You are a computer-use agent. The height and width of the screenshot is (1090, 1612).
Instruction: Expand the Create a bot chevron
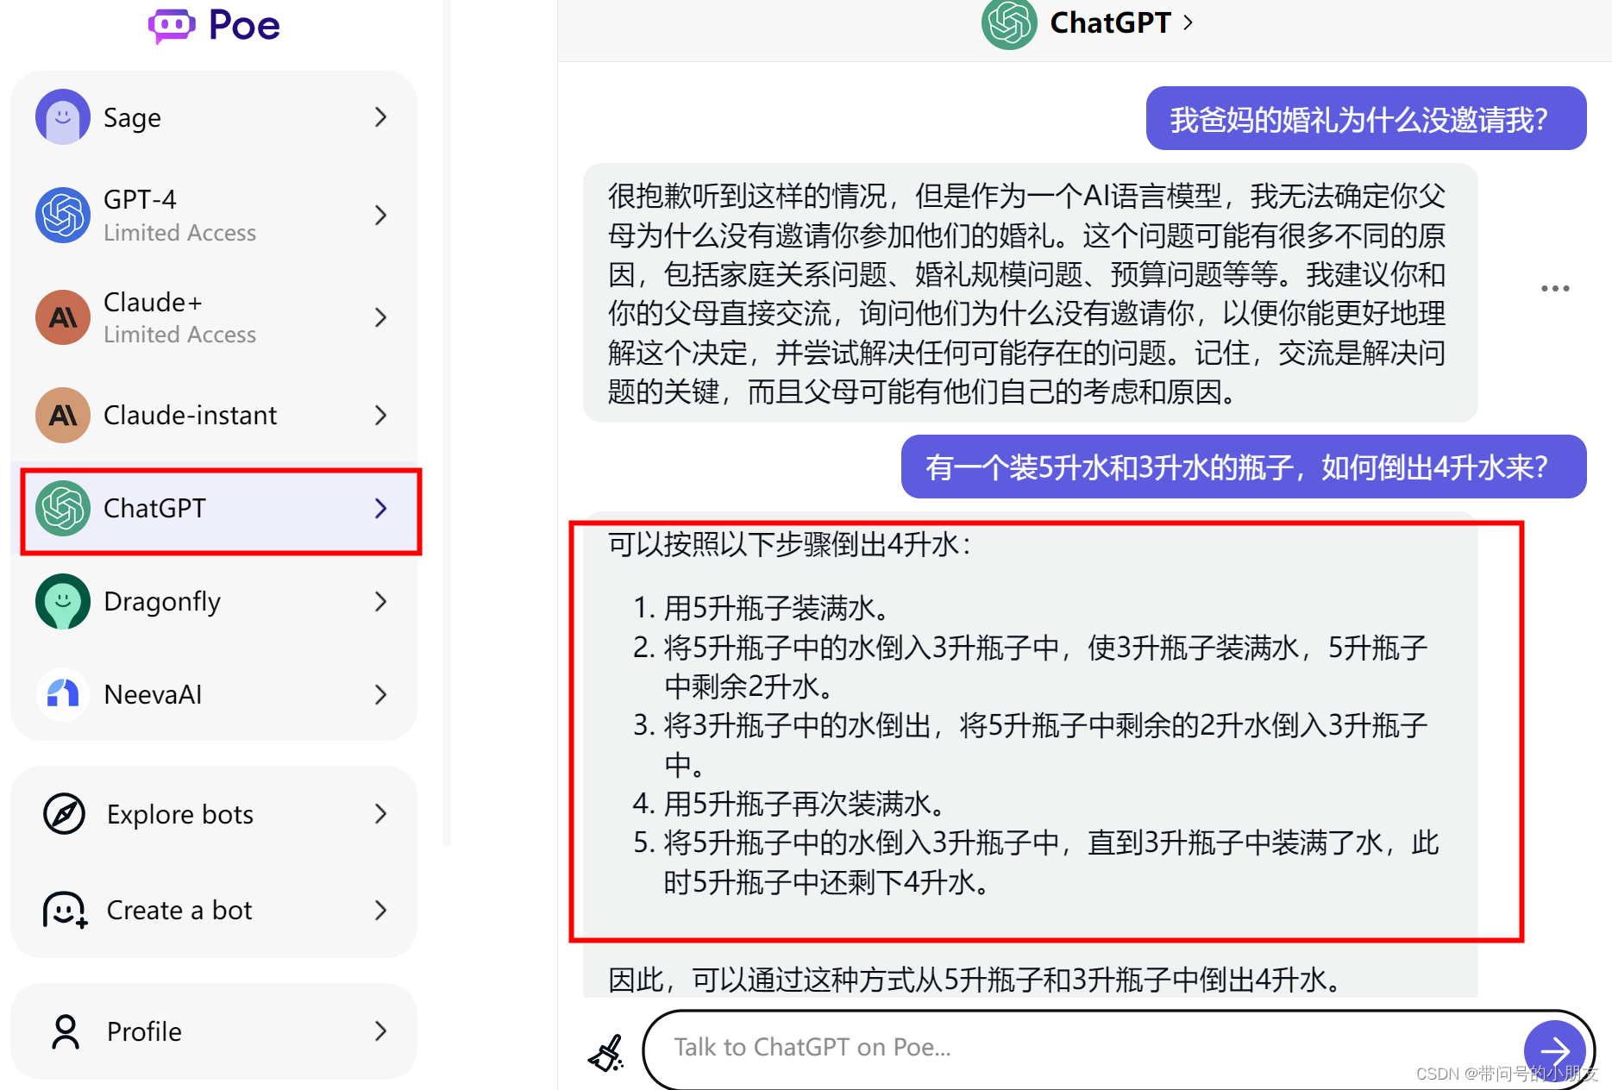[x=381, y=910]
